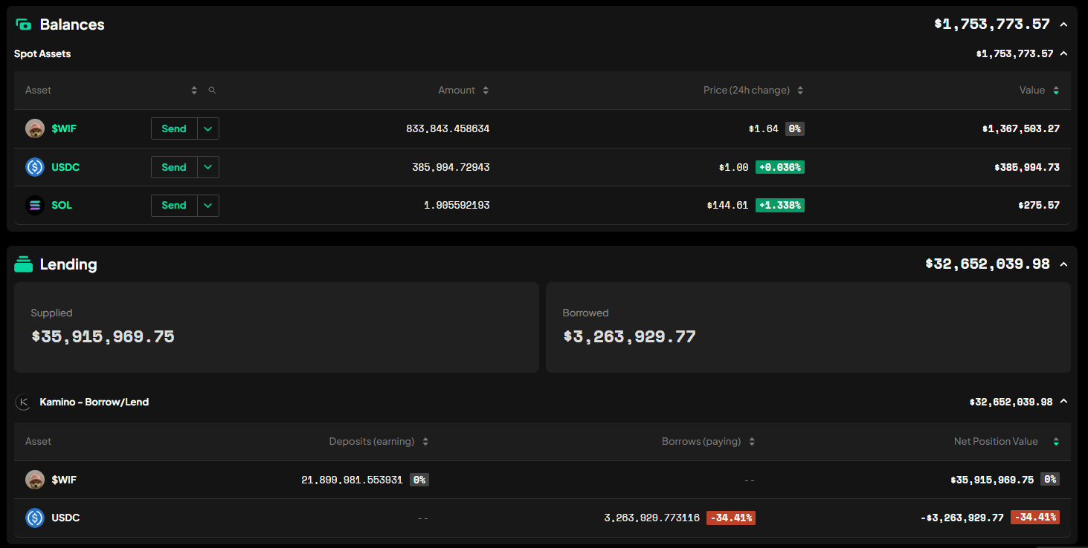The height and width of the screenshot is (548, 1088).
Task: Click the SOL asset name link
Action: [62, 205]
